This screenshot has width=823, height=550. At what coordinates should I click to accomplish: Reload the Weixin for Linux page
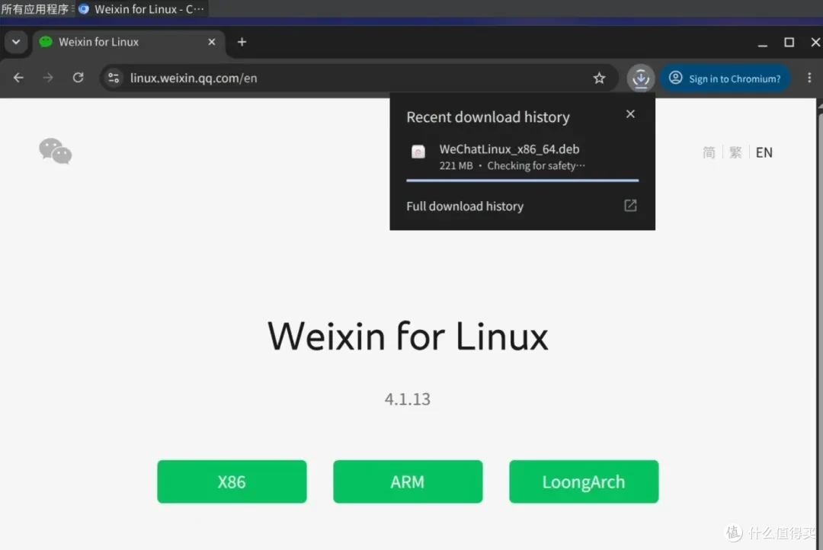(x=78, y=78)
